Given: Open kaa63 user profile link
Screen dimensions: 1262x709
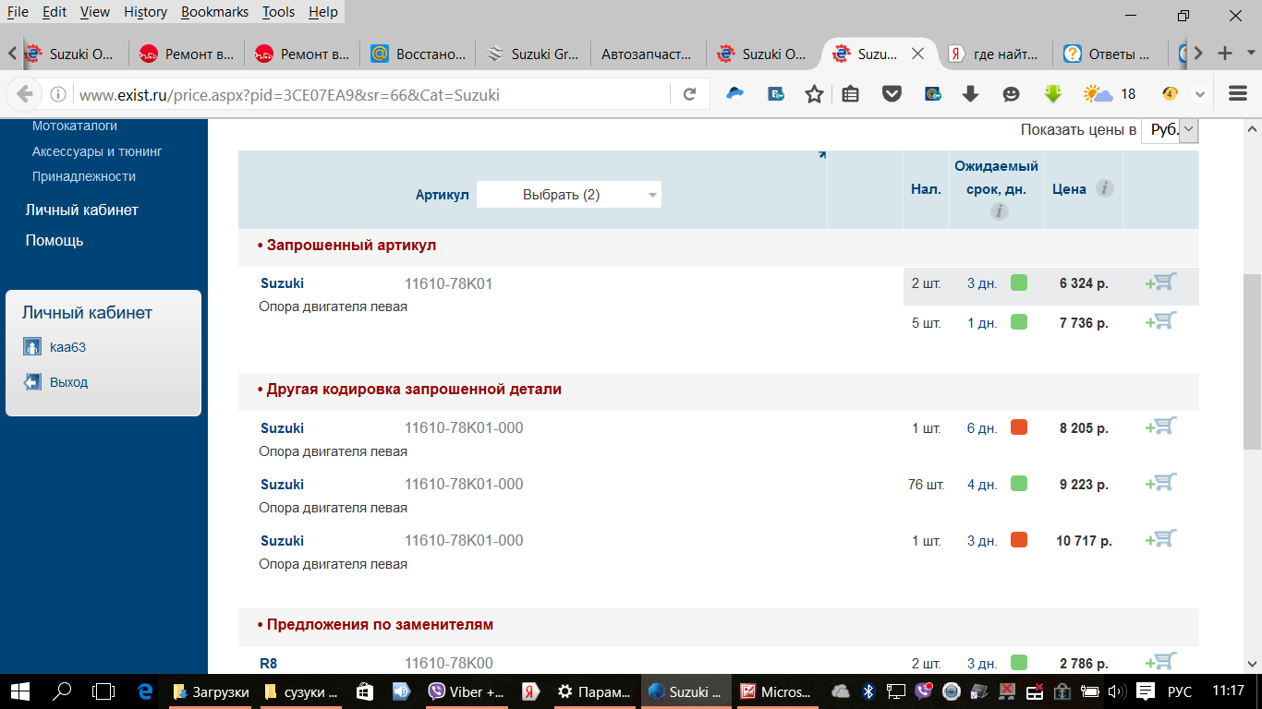Looking at the screenshot, I should (x=67, y=347).
